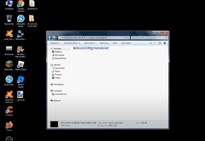Select the CCleaner desktop shortcut
This screenshot has height=141, width=205.
click(x=9, y=111)
